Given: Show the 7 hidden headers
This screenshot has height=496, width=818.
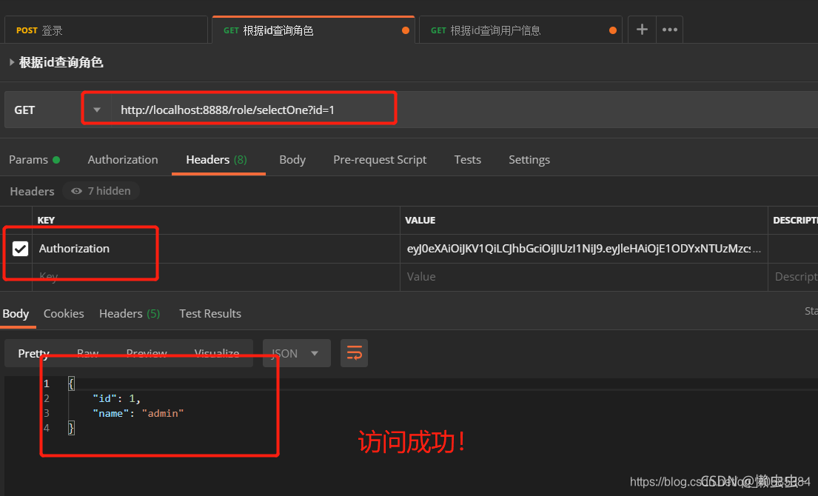Looking at the screenshot, I should tap(101, 191).
